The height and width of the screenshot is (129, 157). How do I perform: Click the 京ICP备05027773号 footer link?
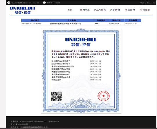pyautogui.click(x=19, y=124)
